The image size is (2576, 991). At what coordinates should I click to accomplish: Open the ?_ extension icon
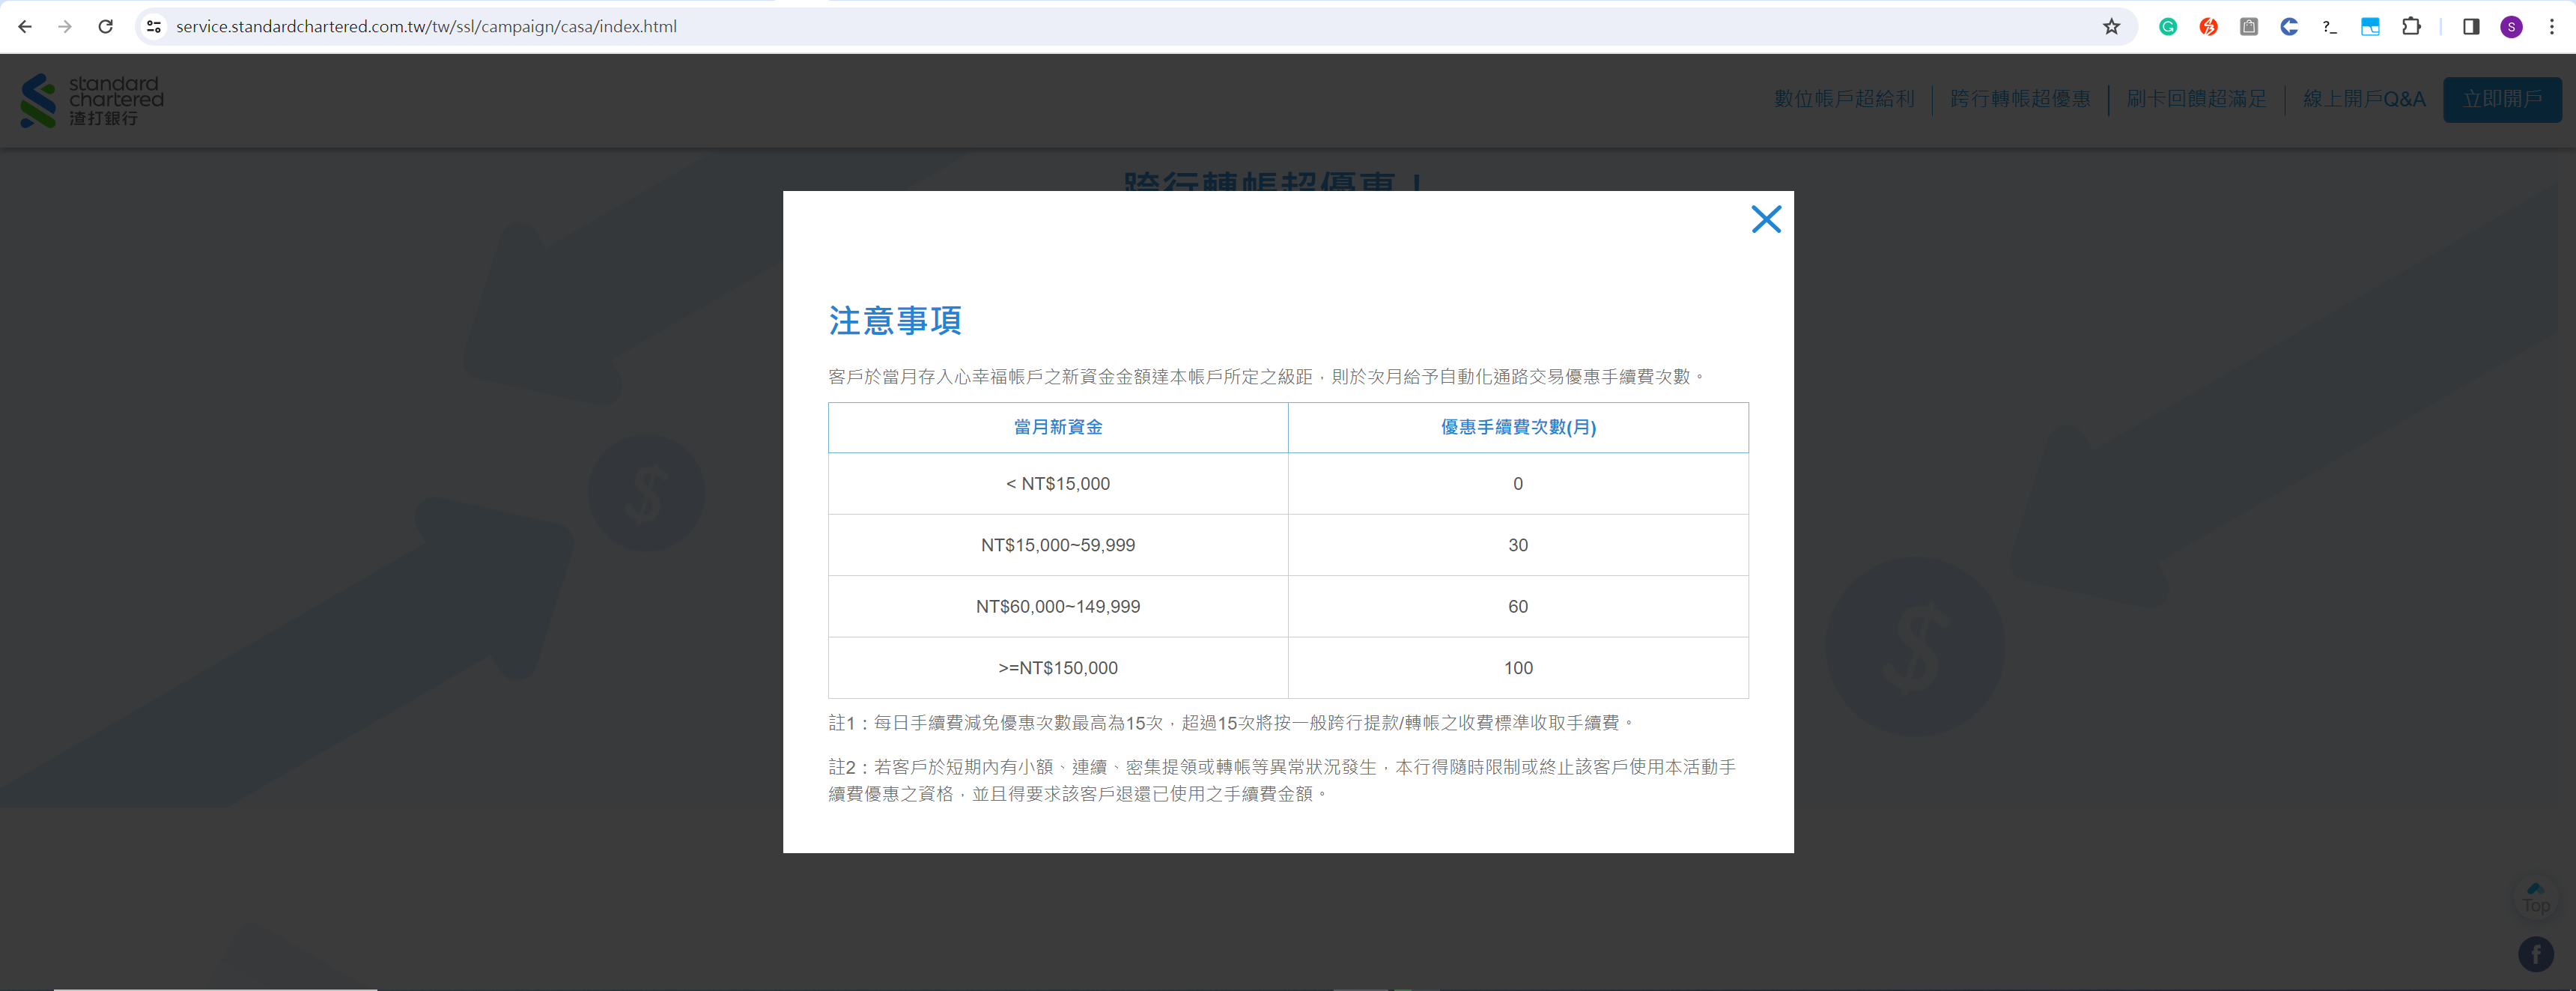[2329, 27]
